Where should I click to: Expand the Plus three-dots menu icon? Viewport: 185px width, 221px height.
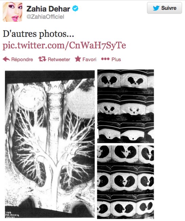[x=105, y=59]
